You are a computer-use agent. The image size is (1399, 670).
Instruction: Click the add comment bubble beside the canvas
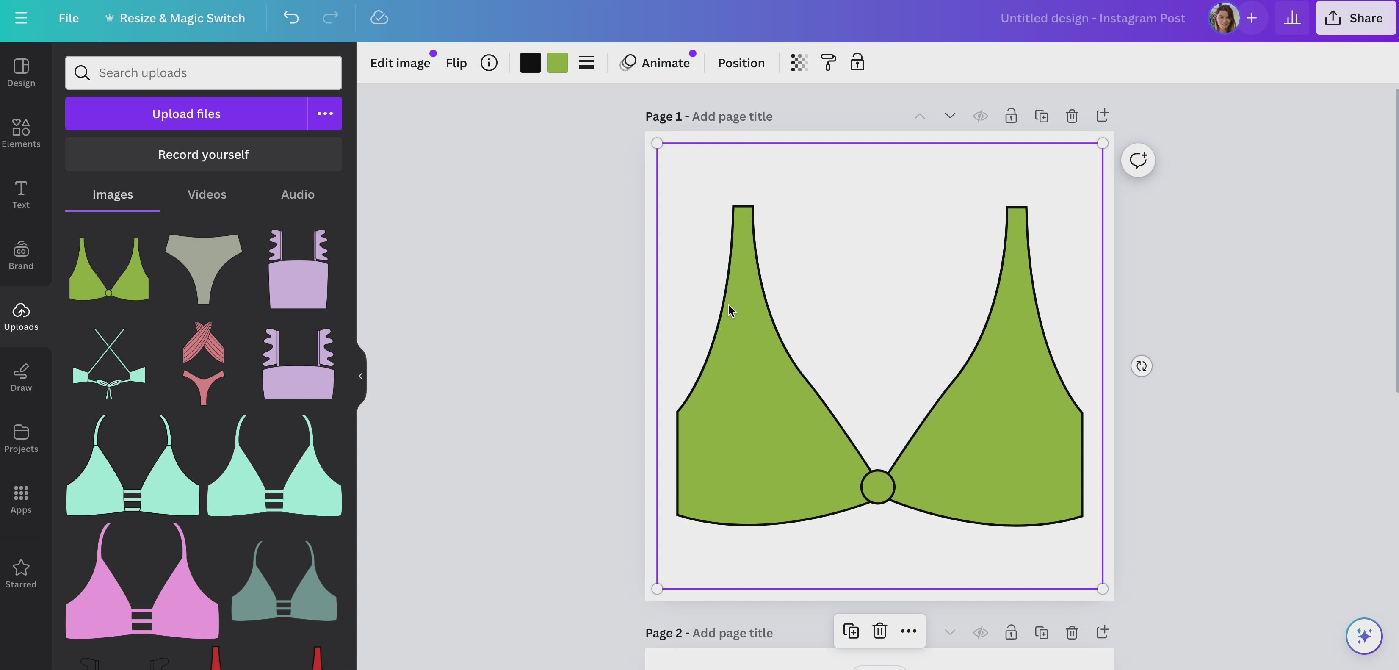point(1138,160)
